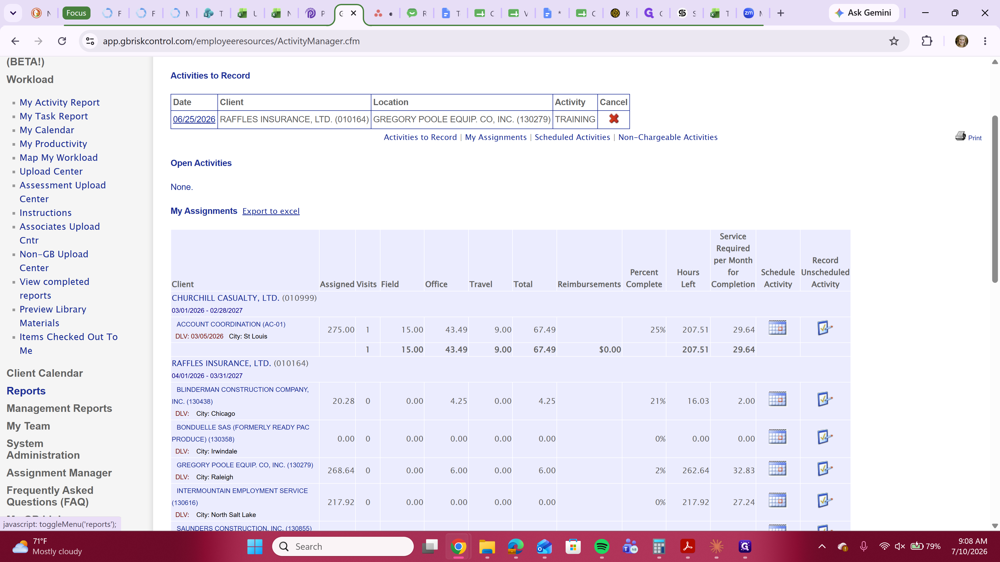Open the Windows Start menu
Screen dimensions: 1000x562
pos(255,546)
